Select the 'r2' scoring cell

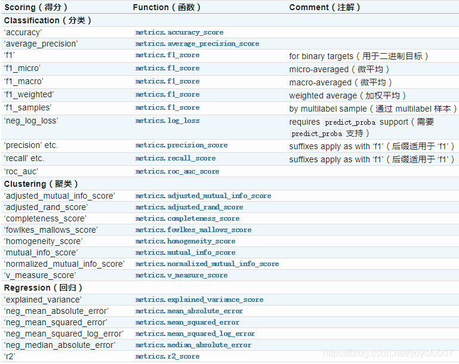[x=10, y=356]
